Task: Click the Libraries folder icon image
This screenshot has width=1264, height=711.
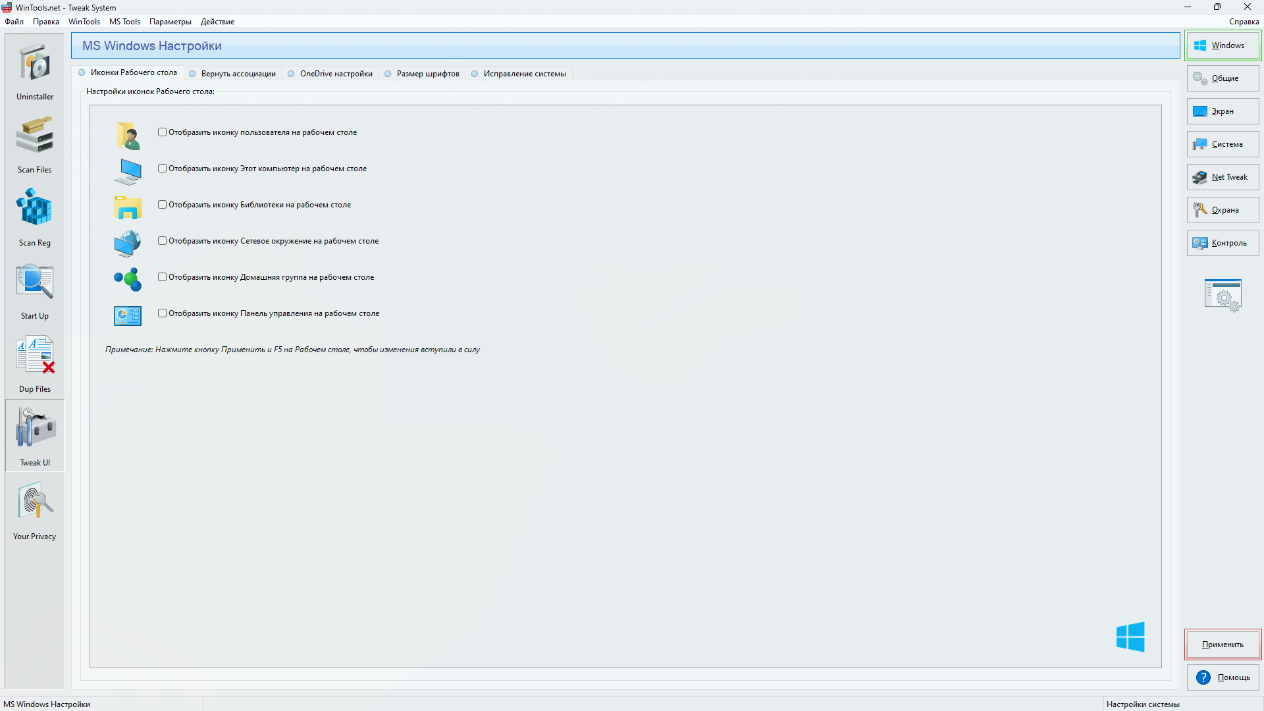Action: pyautogui.click(x=128, y=207)
